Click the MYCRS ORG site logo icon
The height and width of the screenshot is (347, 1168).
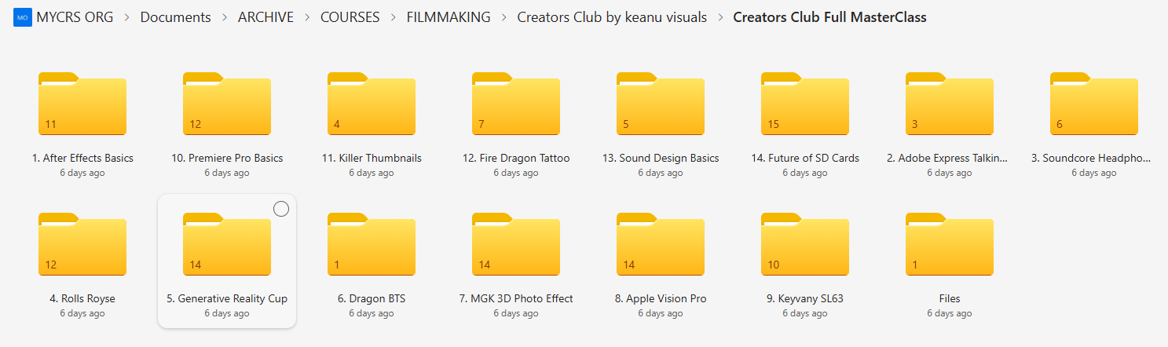click(x=23, y=17)
